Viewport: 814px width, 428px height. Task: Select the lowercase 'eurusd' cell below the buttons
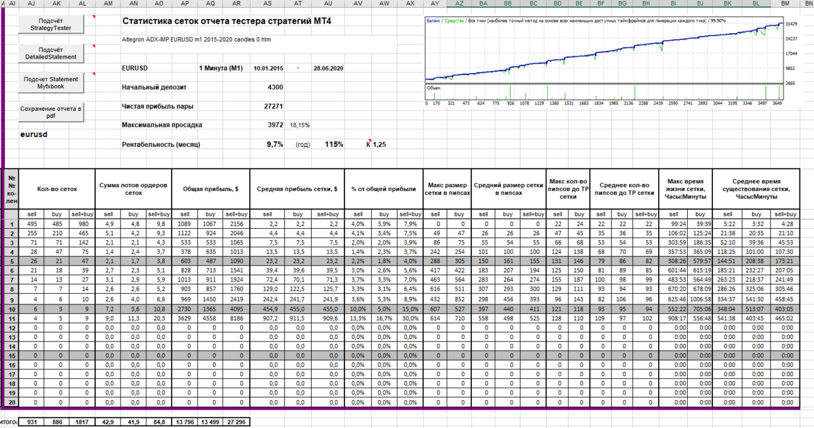click(x=34, y=134)
